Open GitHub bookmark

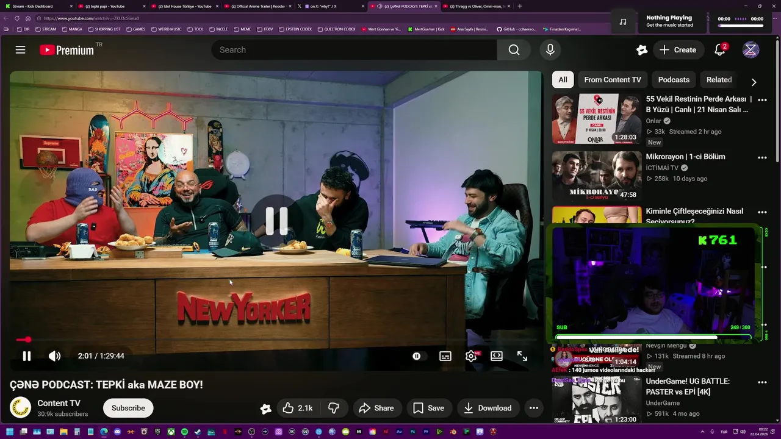coord(516,29)
